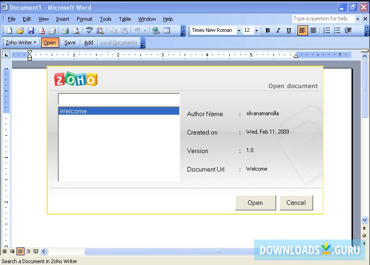Click the floppy disk Save icon
The height and width of the screenshot is (265, 370).
click(31, 31)
